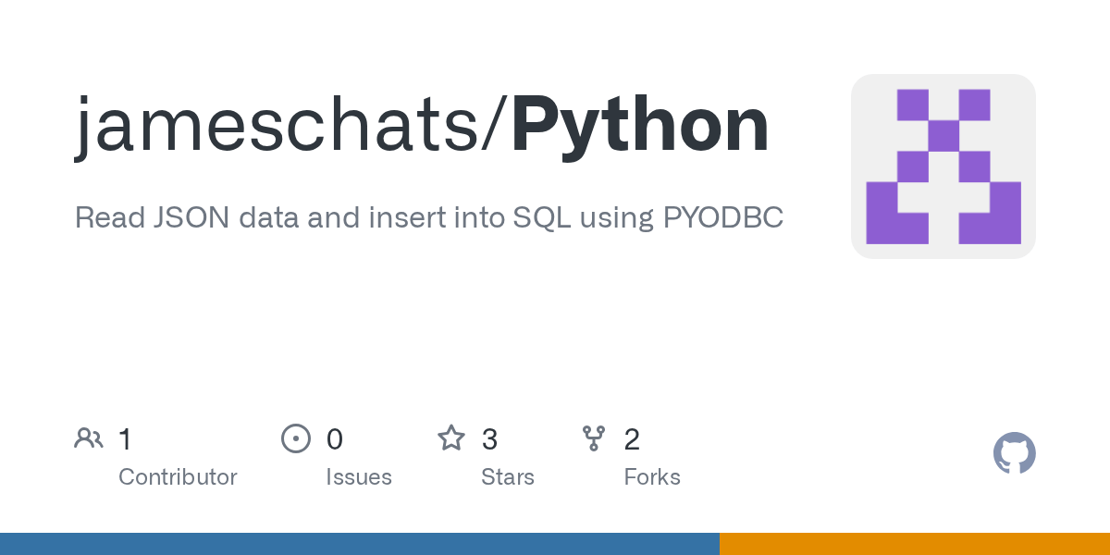Click the GitHub Octocat logo
Image resolution: width=1110 pixels, height=555 pixels.
[1014, 454]
